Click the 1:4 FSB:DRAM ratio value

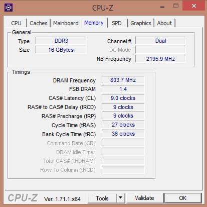point(123,89)
